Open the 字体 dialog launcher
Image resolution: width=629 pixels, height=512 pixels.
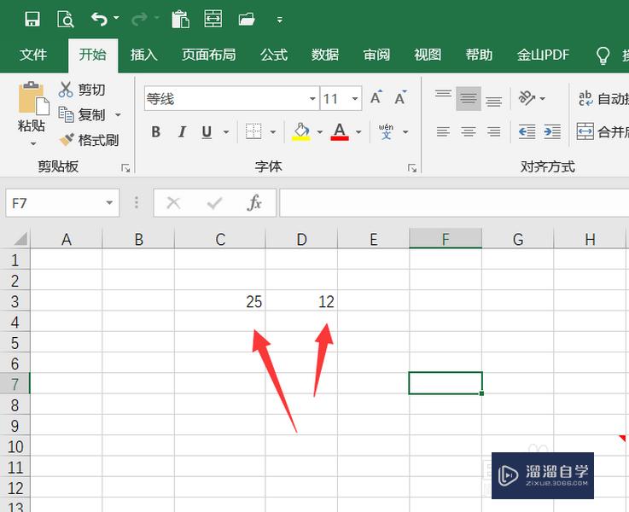(411, 168)
